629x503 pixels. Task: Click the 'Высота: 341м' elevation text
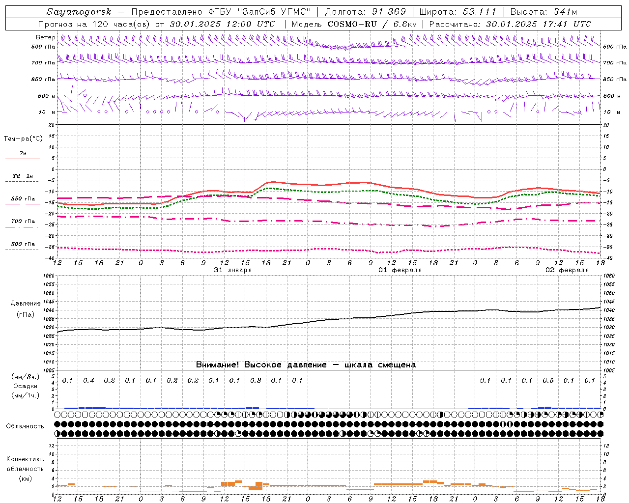pyautogui.click(x=543, y=12)
